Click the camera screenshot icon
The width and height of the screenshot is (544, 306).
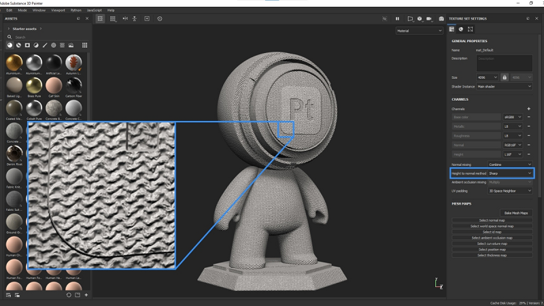click(x=441, y=18)
